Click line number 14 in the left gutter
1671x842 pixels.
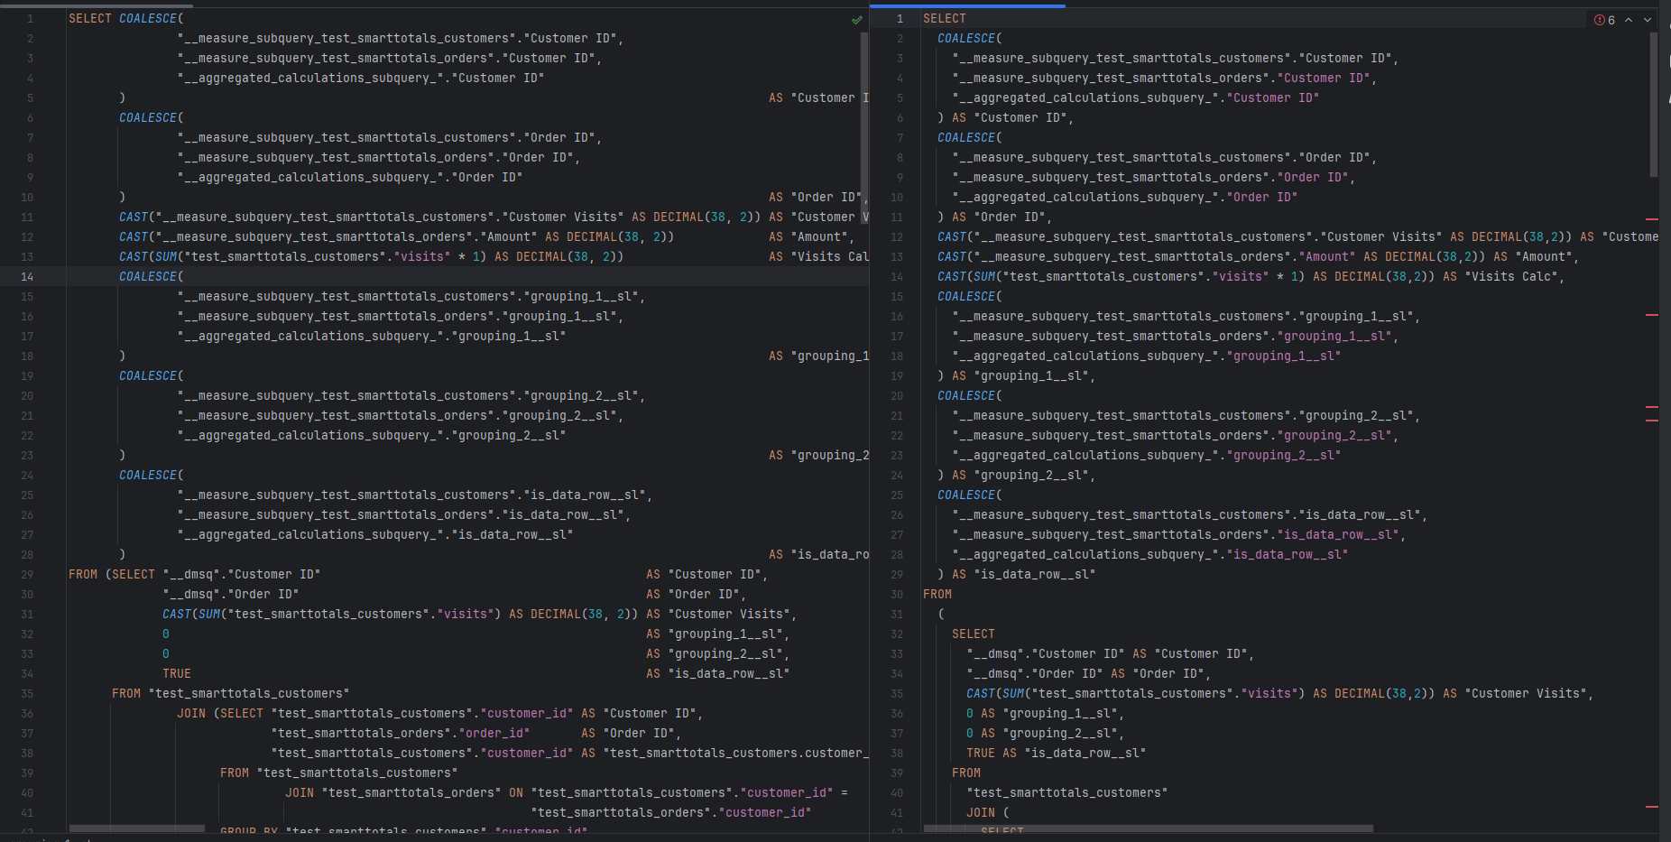pyautogui.click(x=27, y=277)
